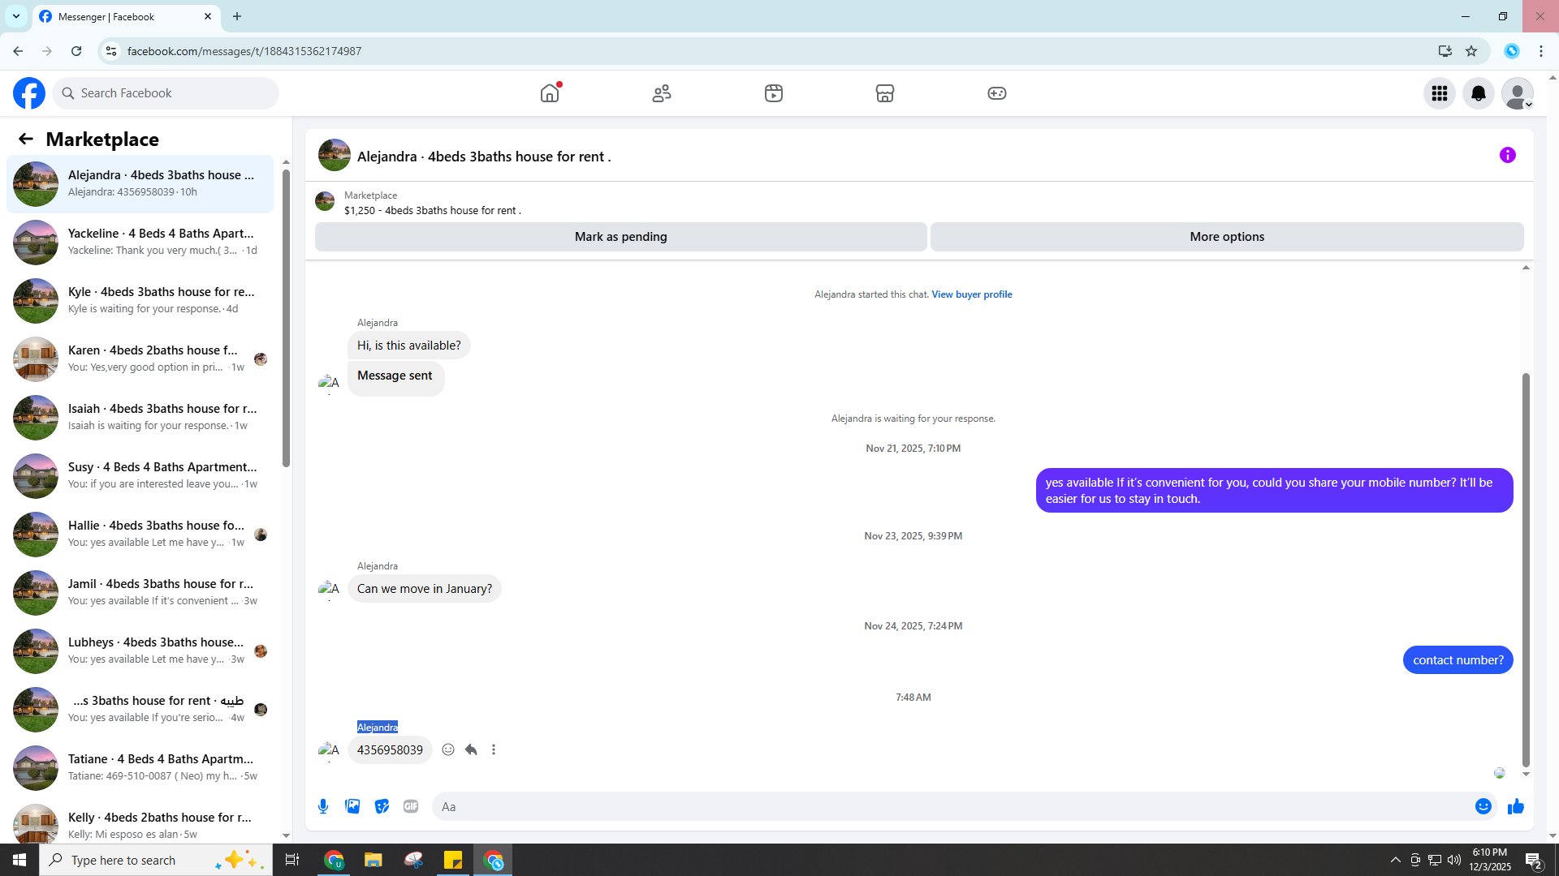Open the volume control in system tray
Screen dimensions: 1559x876
(1454, 860)
